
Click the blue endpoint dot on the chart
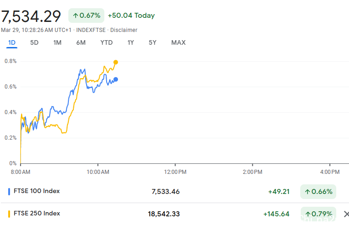116,79
